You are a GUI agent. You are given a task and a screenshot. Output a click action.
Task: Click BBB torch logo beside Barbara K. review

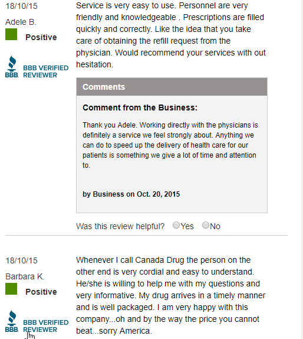tap(12, 321)
